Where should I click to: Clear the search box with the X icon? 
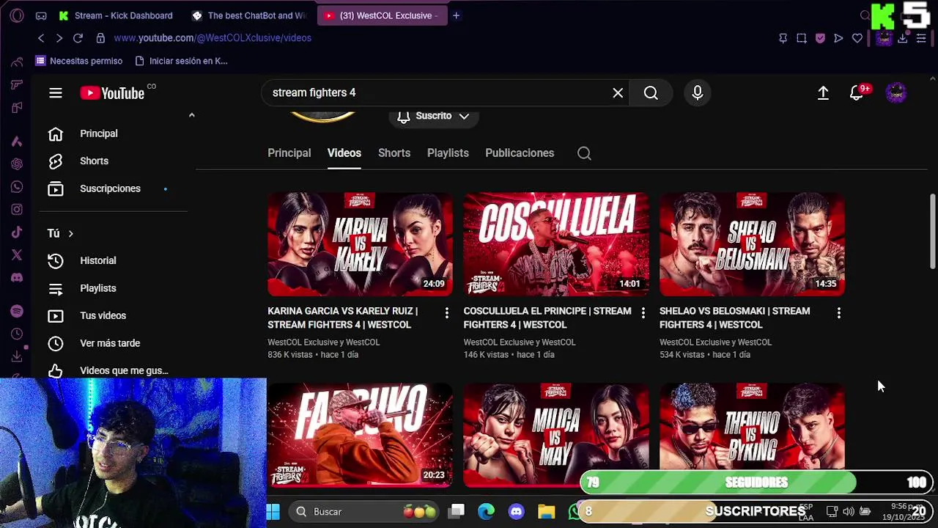pyautogui.click(x=618, y=93)
